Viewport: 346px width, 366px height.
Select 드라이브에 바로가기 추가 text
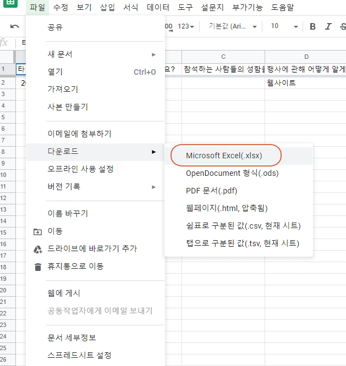(92, 248)
